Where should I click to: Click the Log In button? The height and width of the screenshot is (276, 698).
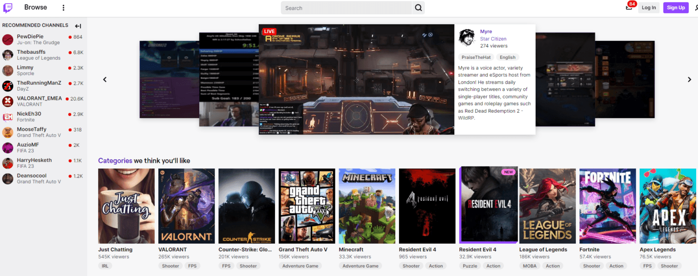tap(648, 8)
